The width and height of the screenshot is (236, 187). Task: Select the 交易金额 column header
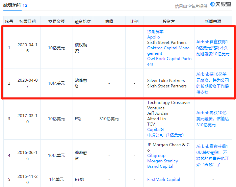pos(56,21)
